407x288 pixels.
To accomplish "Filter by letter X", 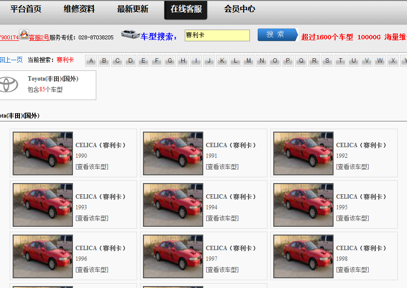I will pyautogui.click(x=393, y=61).
